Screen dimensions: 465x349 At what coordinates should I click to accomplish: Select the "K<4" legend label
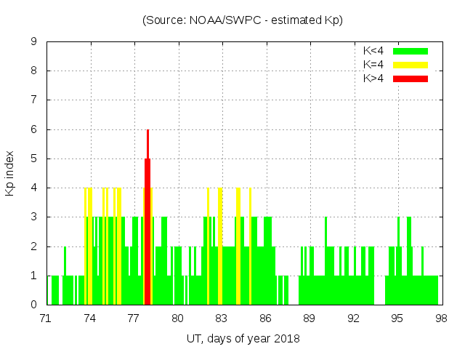tap(374, 51)
